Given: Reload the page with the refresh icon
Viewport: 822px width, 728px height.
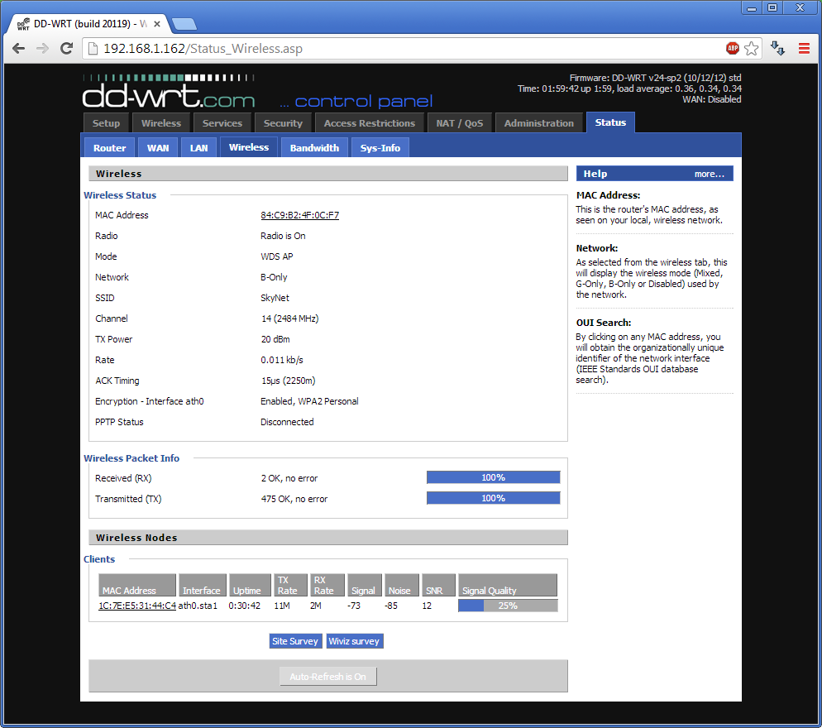Looking at the screenshot, I should (x=67, y=49).
